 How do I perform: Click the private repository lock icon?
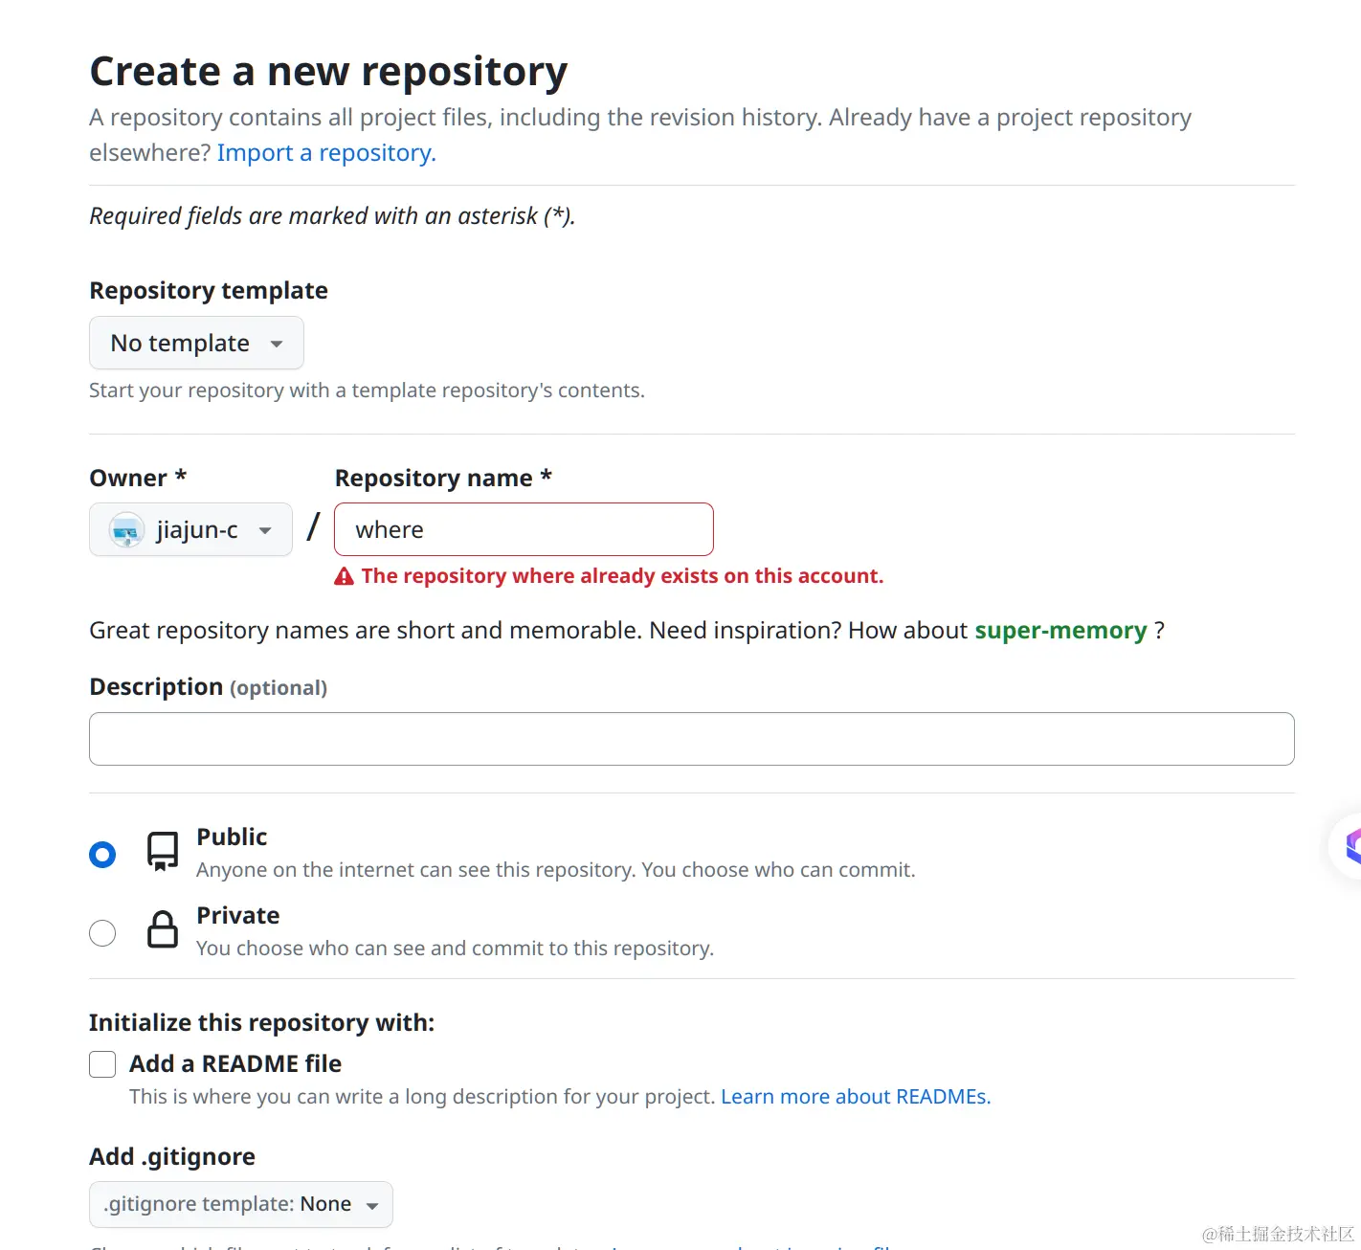(x=162, y=929)
